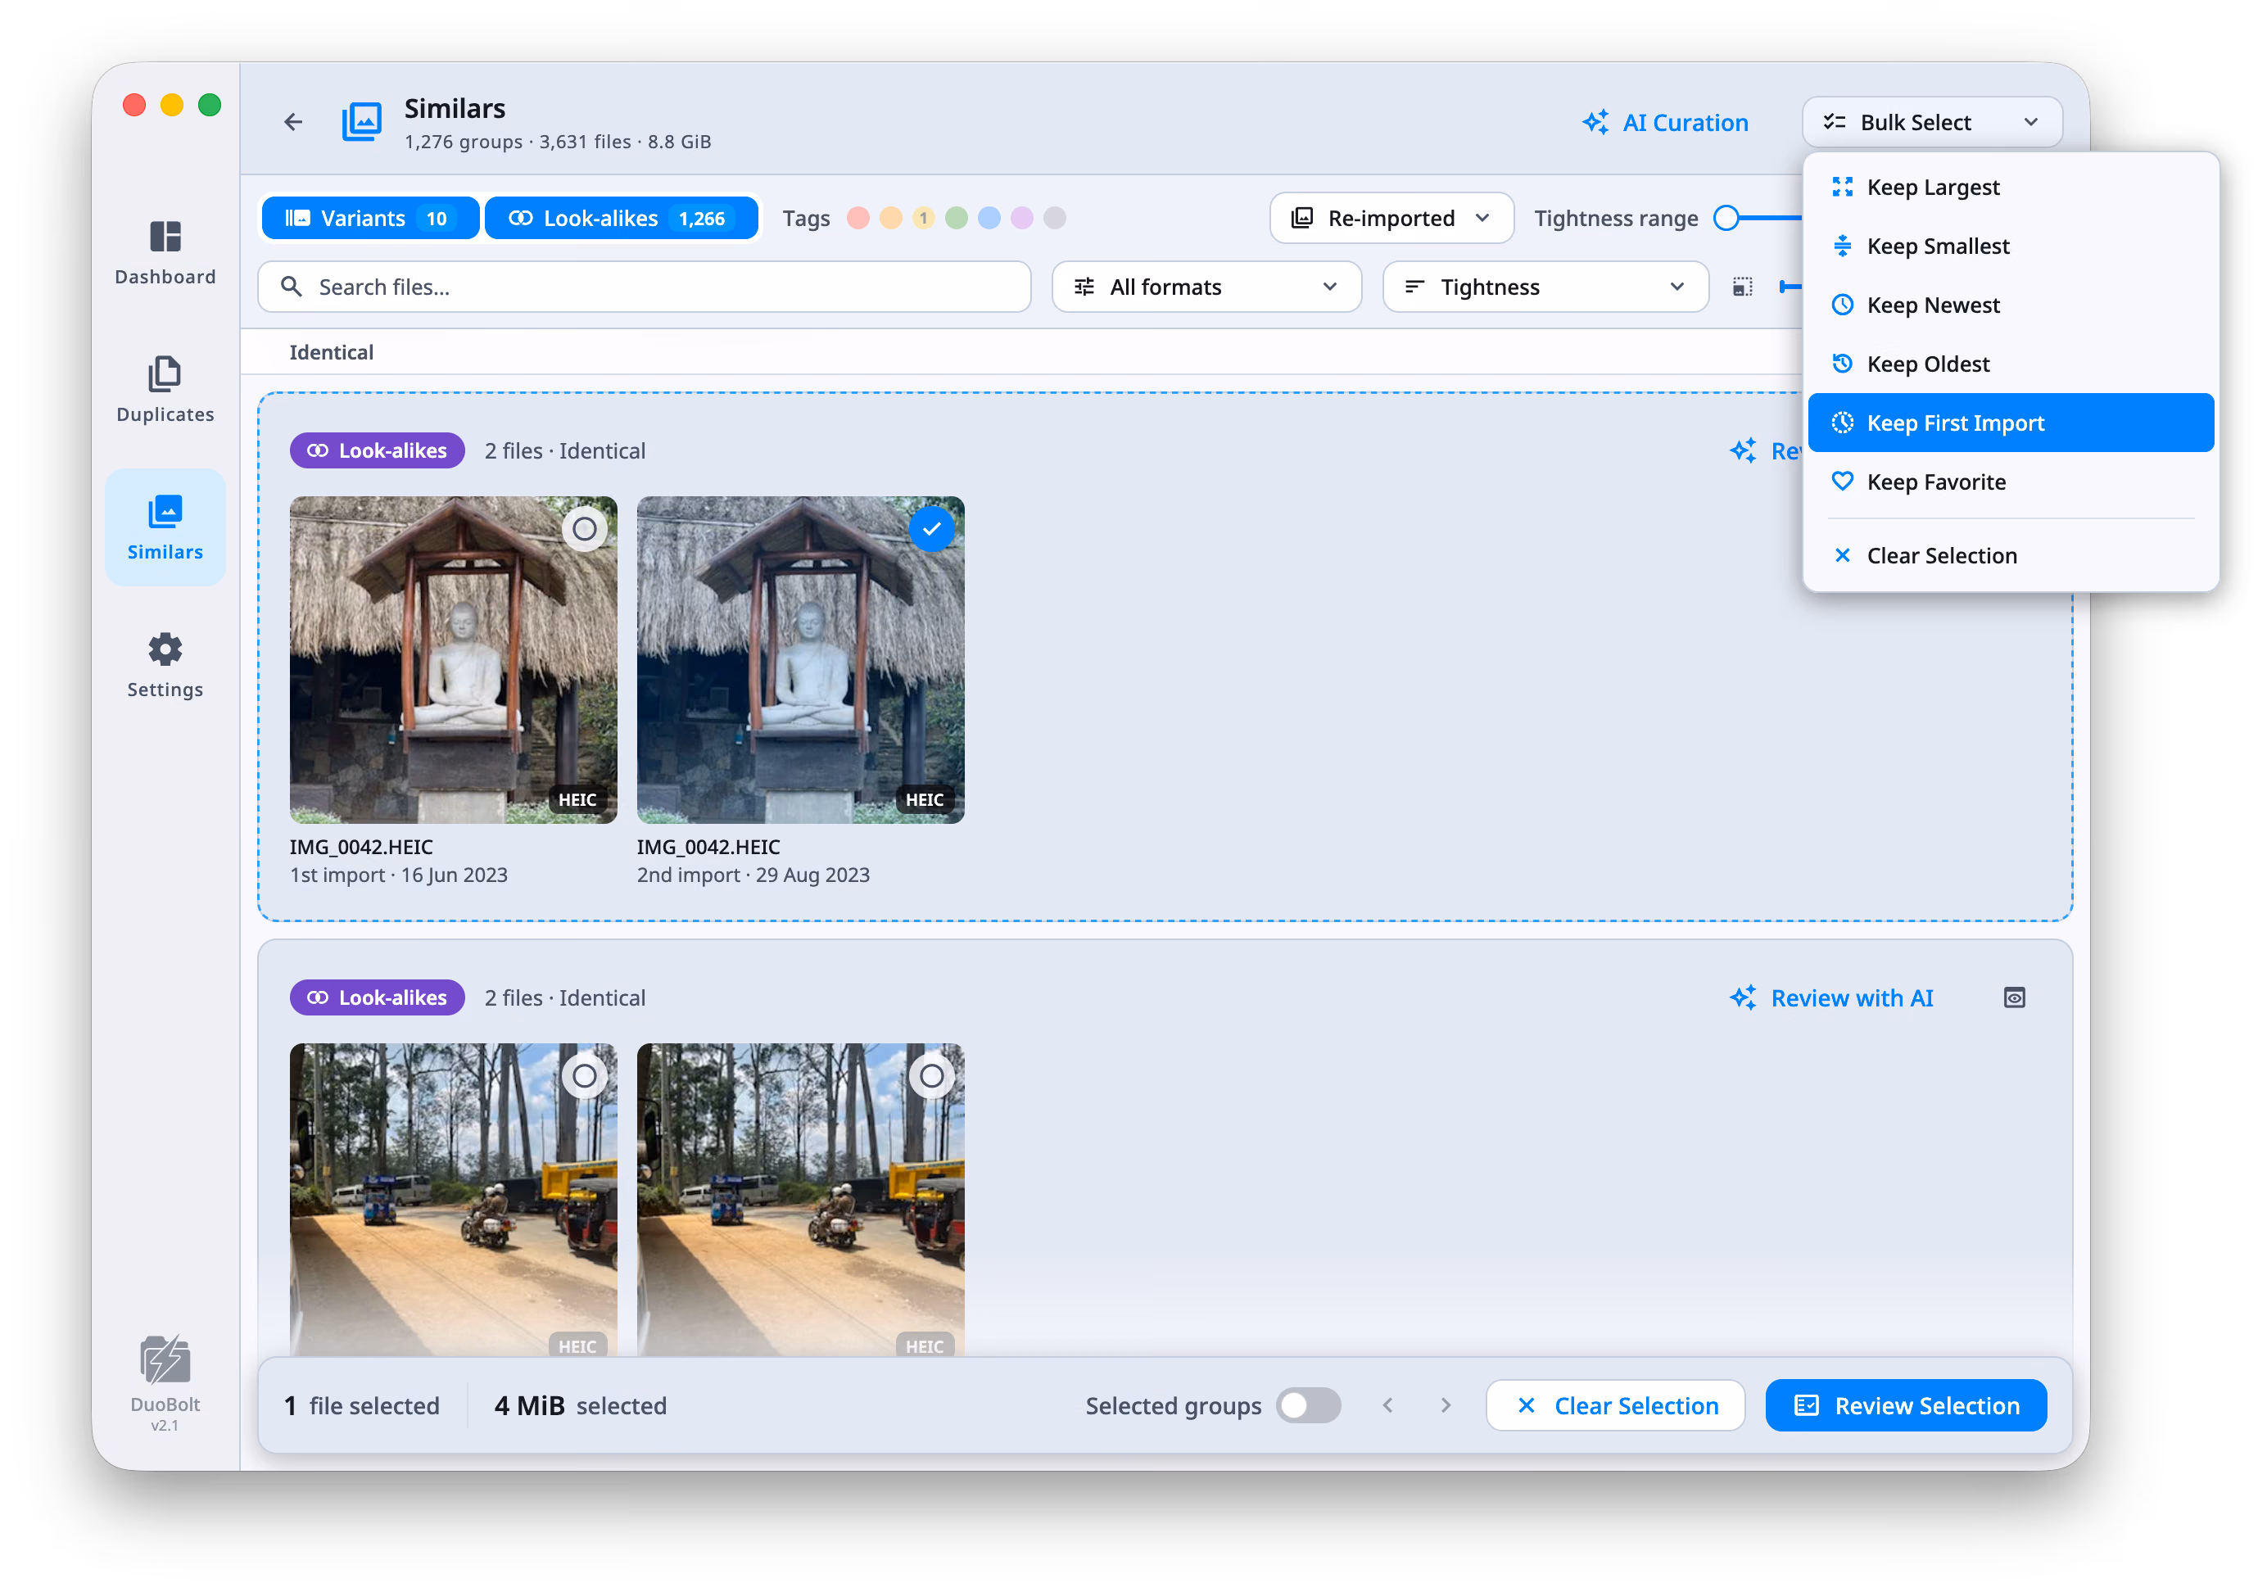Click the Tightness range slider handle
The height and width of the screenshot is (1592, 2267).
1726,218
